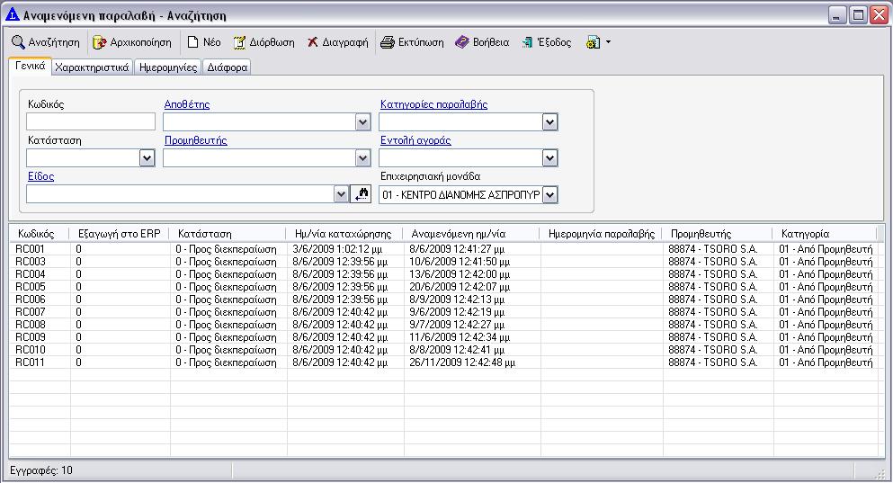This screenshot has height=483, width=893.
Task: Click the Διόρθωση edit icon
Action: click(240, 42)
